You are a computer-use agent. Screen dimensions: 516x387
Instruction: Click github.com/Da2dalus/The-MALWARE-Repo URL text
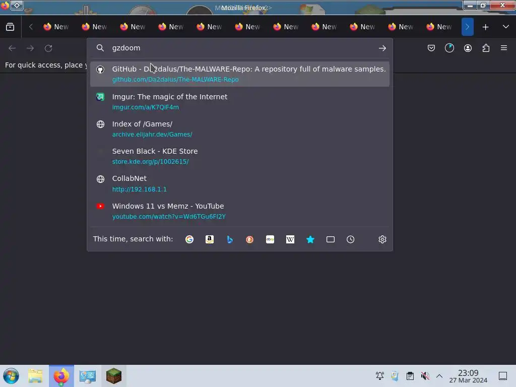175,79
